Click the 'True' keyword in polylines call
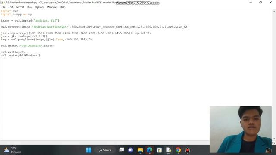The image size is (276, 155). point(60,40)
